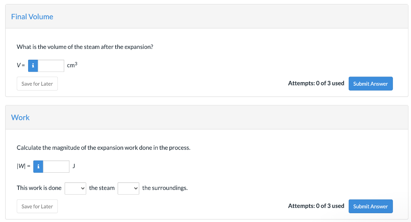
Task: Submit Answer for the Final Volume question
Action: [370, 84]
